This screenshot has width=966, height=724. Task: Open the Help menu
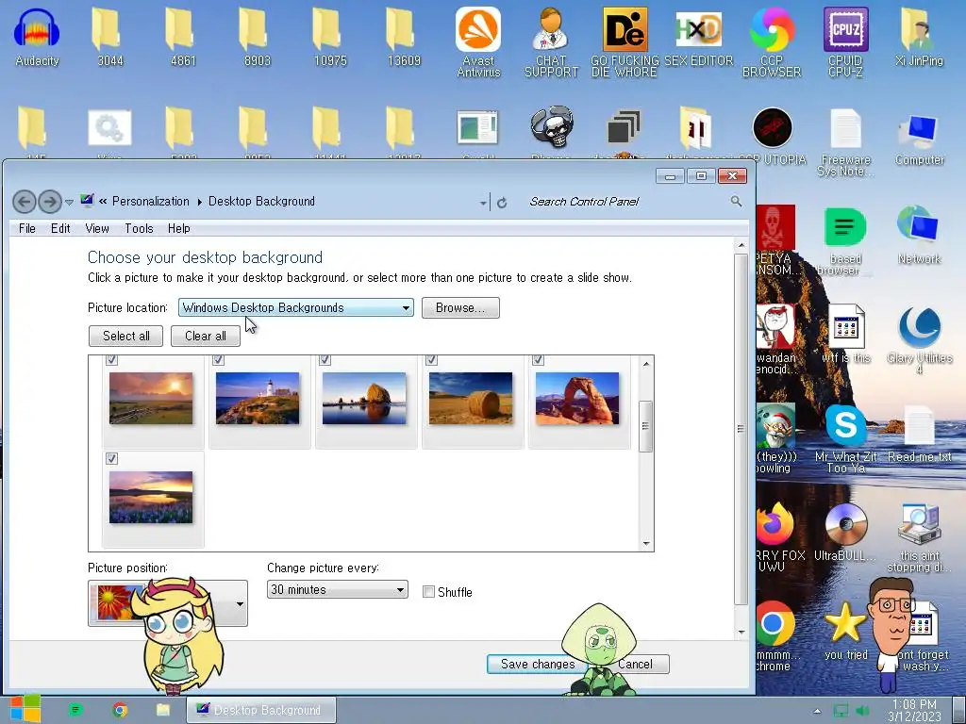coord(178,228)
